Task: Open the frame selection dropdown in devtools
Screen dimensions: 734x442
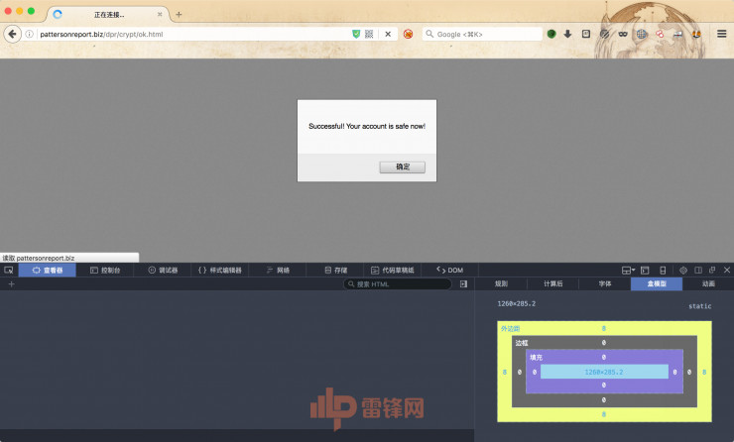Action: point(628,270)
